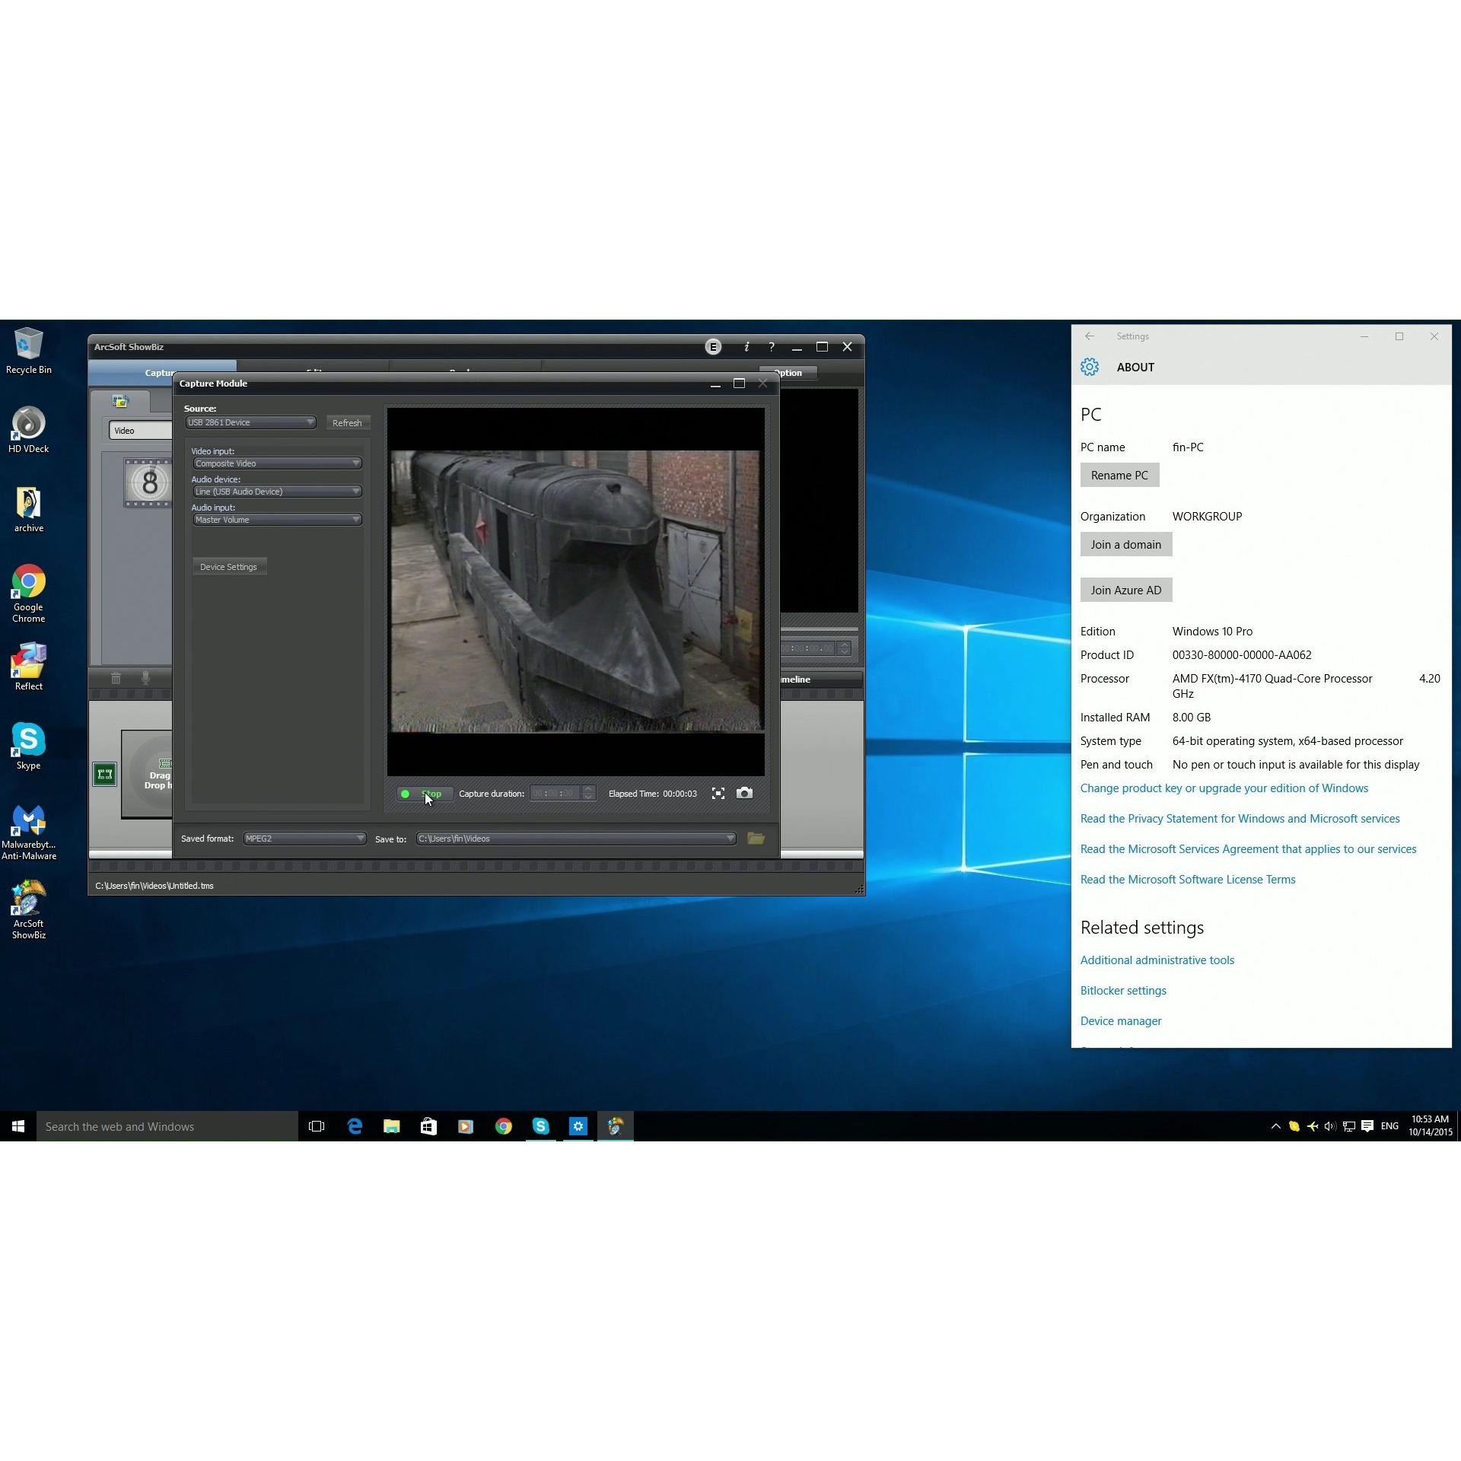Image resolution: width=1461 pixels, height=1461 pixels.
Task: Open Settings app from taskbar
Action: tap(578, 1126)
